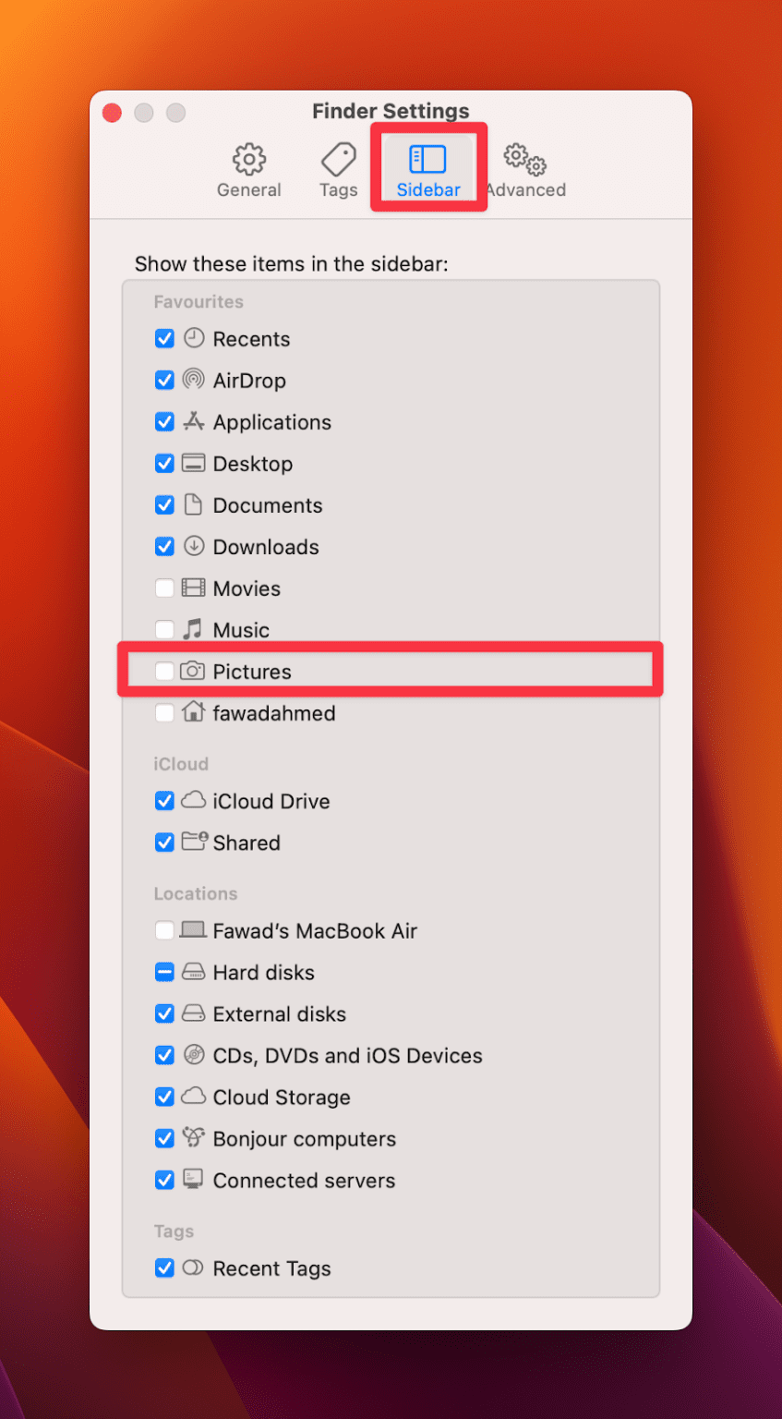Select the Sidebar settings icon
Screen dimensions: 782x1419
(427, 159)
